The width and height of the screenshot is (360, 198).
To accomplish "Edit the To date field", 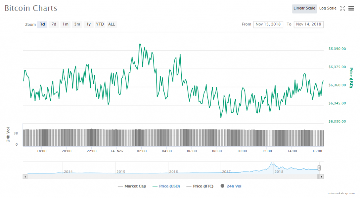I will coord(309,24).
